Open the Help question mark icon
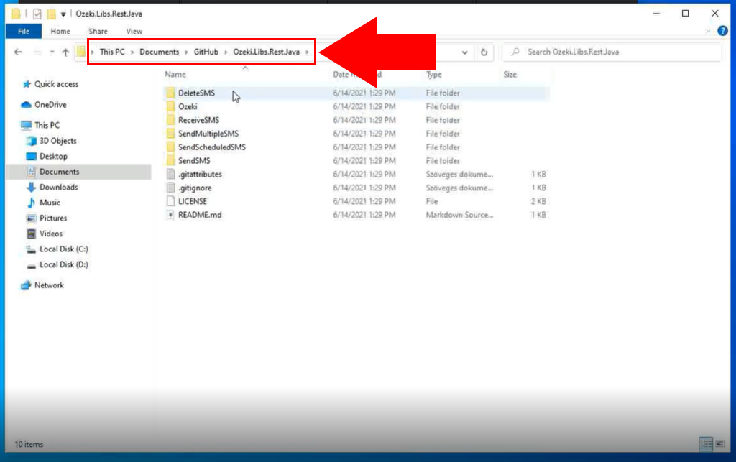 coord(722,32)
